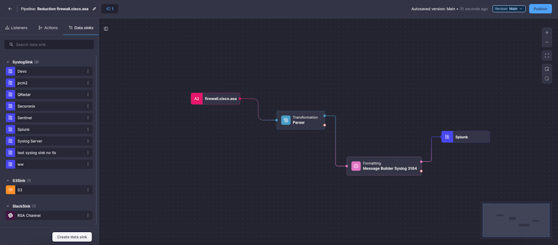This screenshot has height=245, width=558.
Task: Switch to the Listeners tab
Action: 16,28
